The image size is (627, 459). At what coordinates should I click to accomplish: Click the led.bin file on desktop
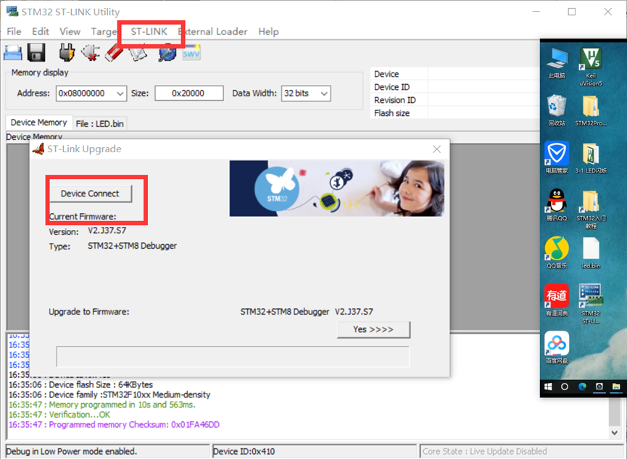click(591, 253)
